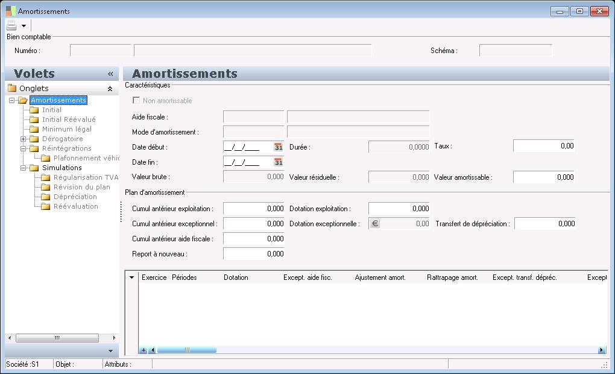
Task: Collapse the Onglets section
Action: pos(110,89)
